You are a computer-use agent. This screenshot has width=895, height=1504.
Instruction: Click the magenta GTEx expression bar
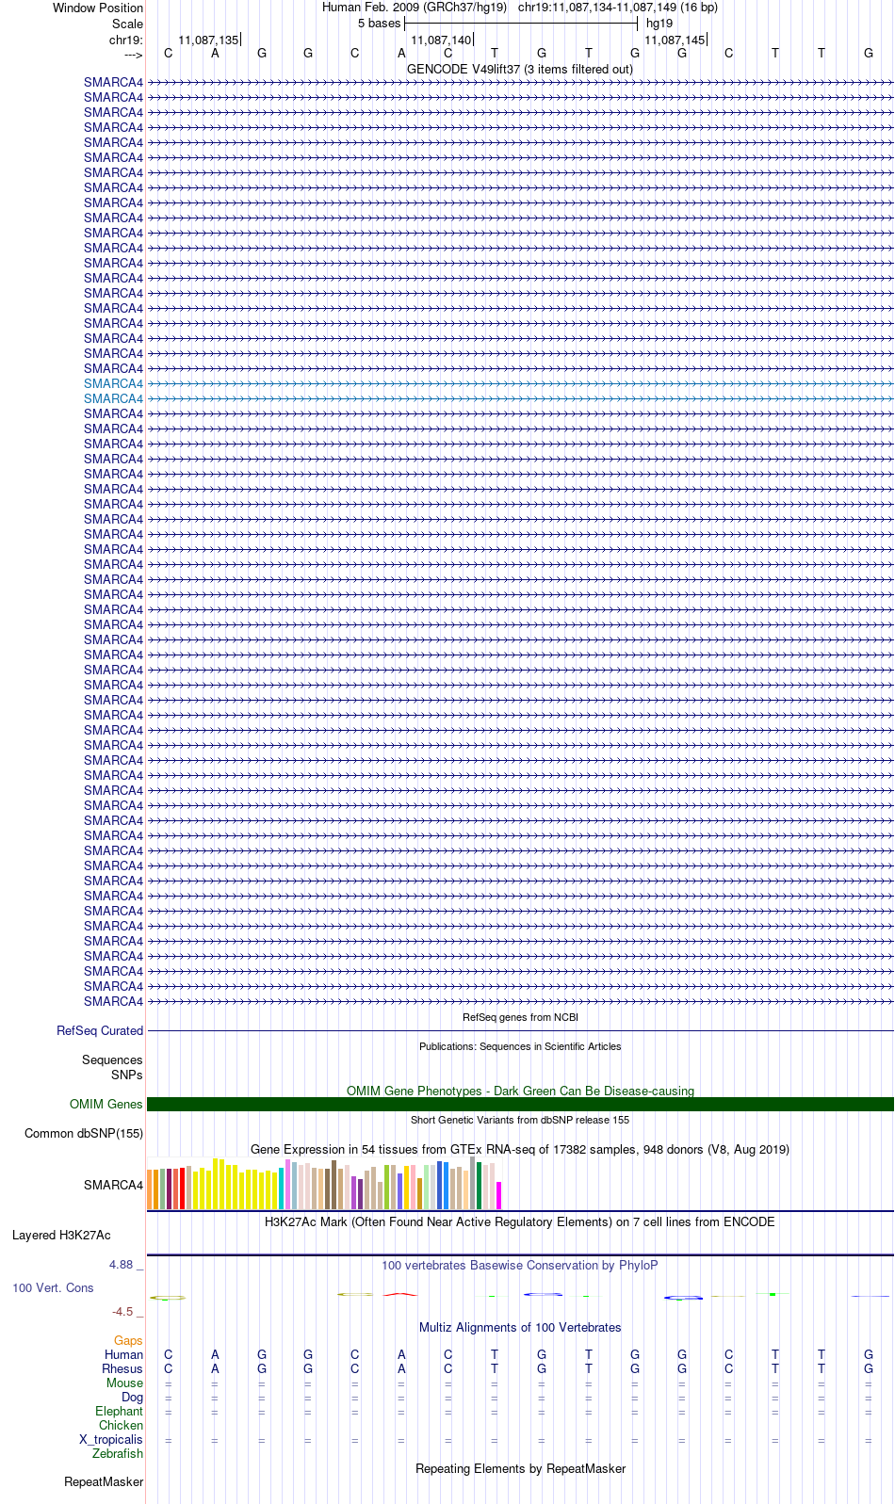(498, 1196)
